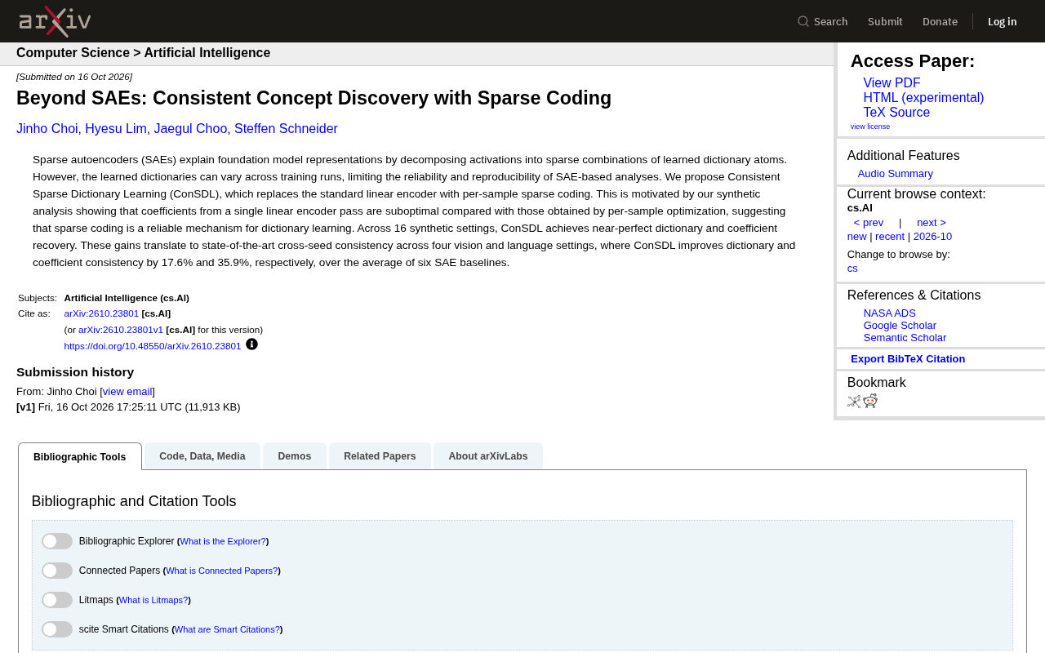Open the Related Papers tab
Screen dimensions: 1045x653
(x=380, y=456)
